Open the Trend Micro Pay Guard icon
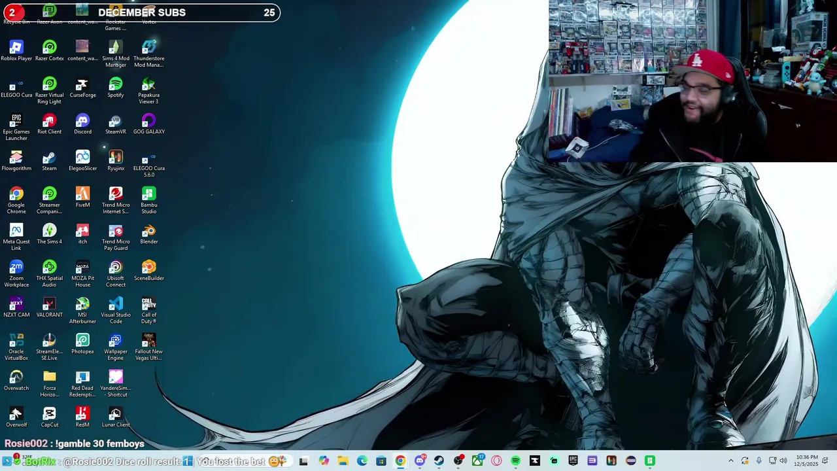The width and height of the screenshot is (837, 471). [116, 237]
